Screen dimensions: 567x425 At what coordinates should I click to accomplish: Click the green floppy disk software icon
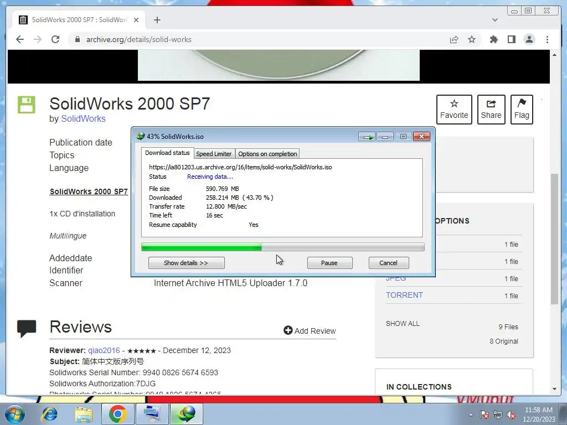click(x=27, y=105)
